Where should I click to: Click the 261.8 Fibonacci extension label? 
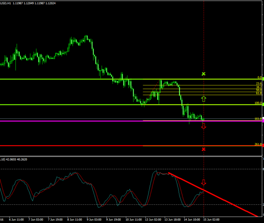[258, 144]
